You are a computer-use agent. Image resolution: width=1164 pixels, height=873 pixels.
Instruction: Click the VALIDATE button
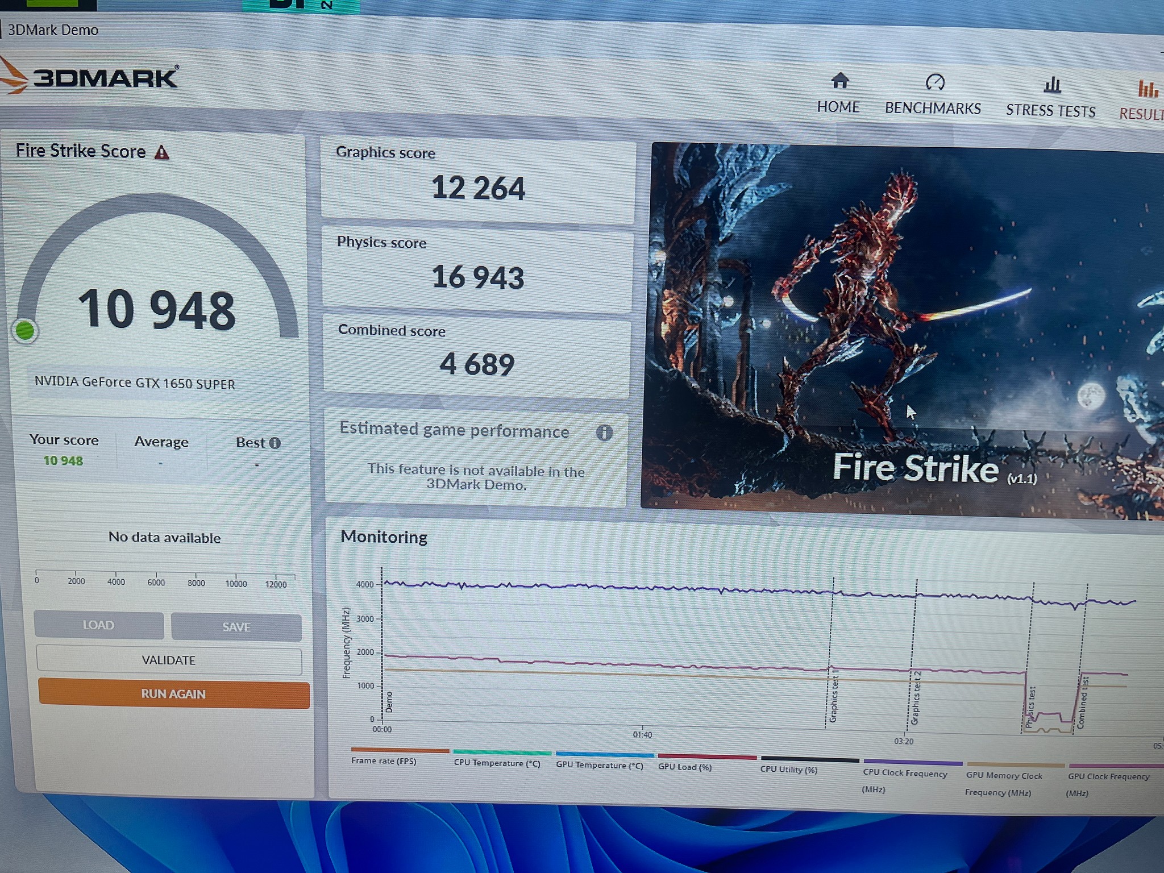pyautogui.click(x=169, y=660)
